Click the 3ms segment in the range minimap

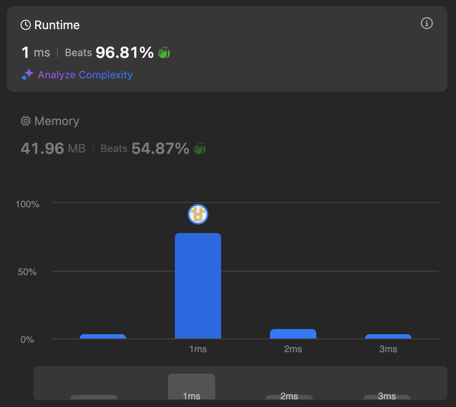(x=387, y=397)
